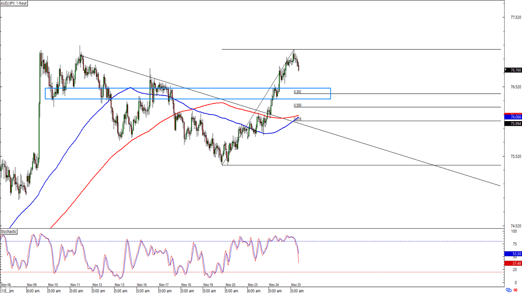
Task: Click the 77.520 price axis label
Action: [x=516, y=17]
